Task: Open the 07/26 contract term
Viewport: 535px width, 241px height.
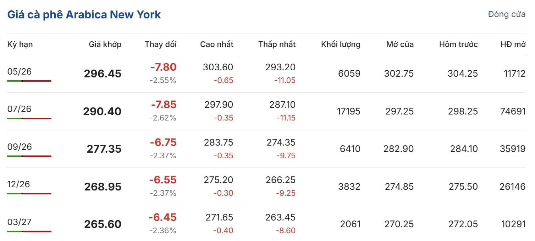Action: point(20,109)
